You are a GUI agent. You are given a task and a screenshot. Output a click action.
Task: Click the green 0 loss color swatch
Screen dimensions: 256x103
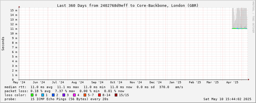[32, 95]
